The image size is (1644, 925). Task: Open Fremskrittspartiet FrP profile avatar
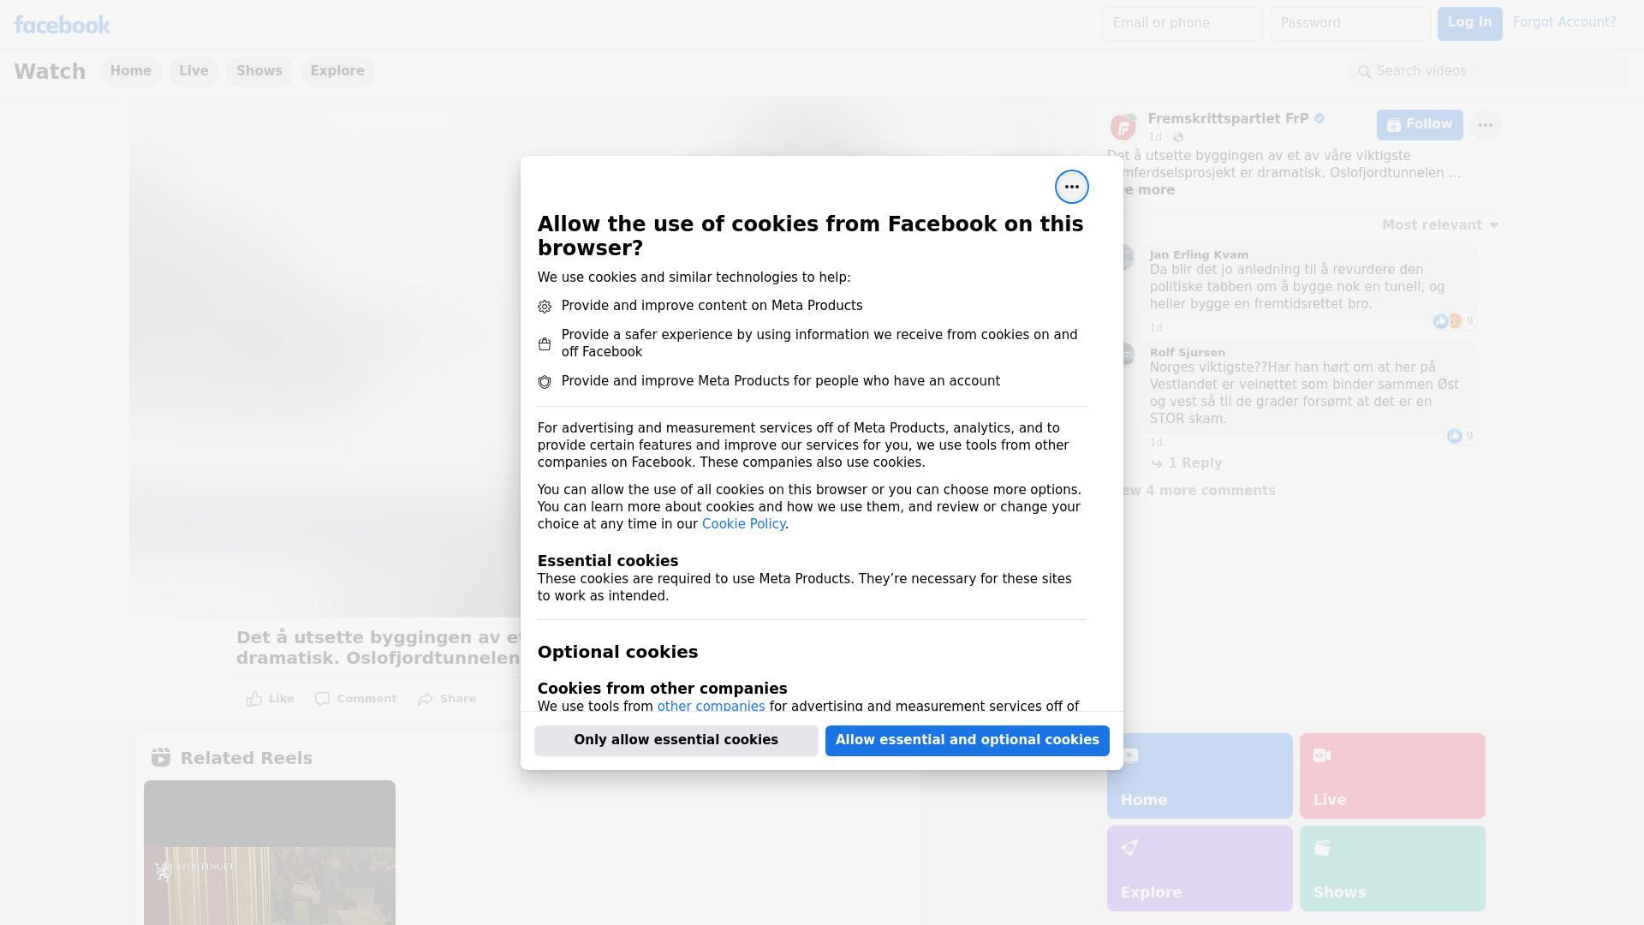pyautogui.click(x=1123, y=127)
